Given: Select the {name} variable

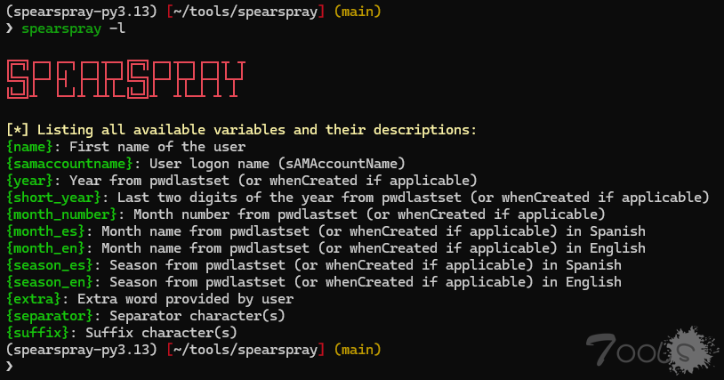Looking at the screenshot, I should coord(33,146).
